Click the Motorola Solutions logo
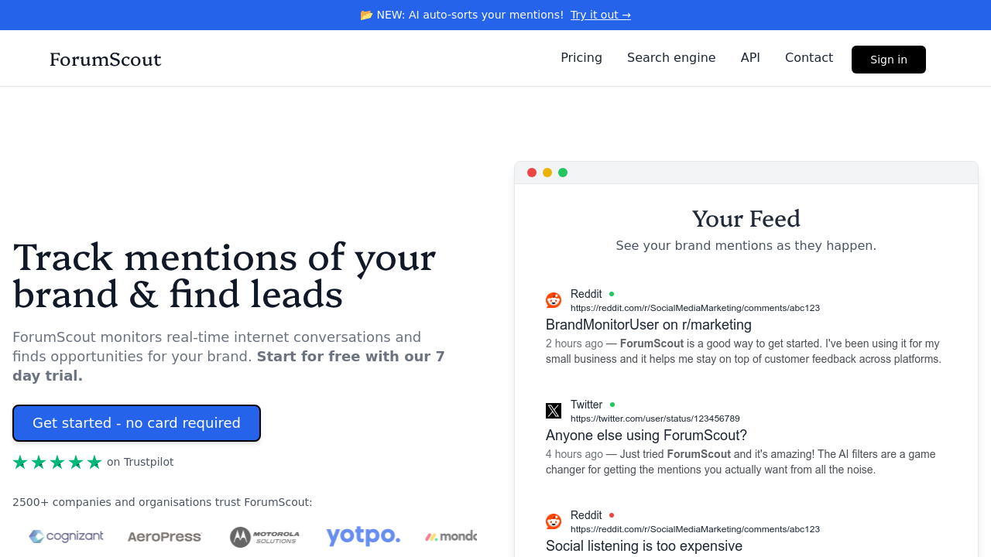 265,536
